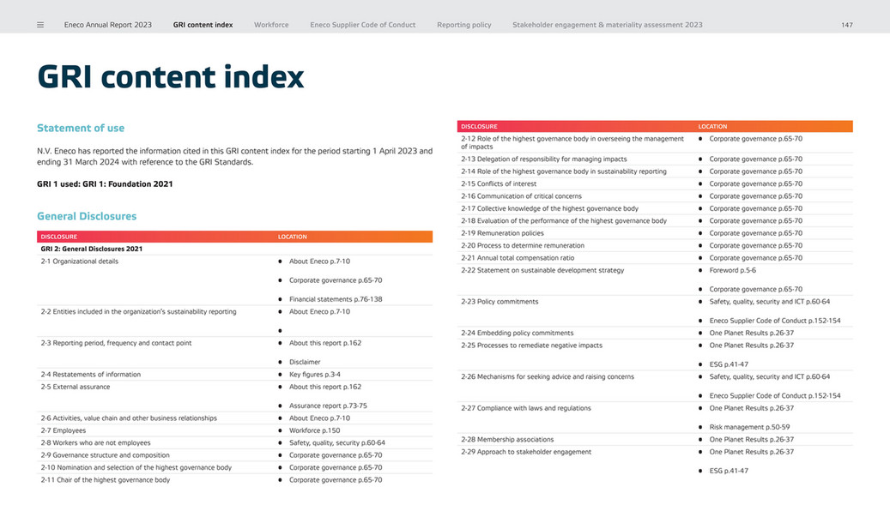890x529 pixels.
Task: Click 2-28 Membership associations row
Action: (x=655, y=440)
